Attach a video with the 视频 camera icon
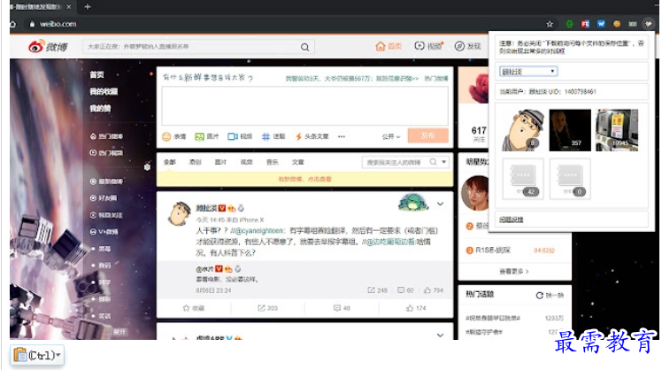Image resolution: width=662 pixels, height=370 pixels. (x=232, y=136)
